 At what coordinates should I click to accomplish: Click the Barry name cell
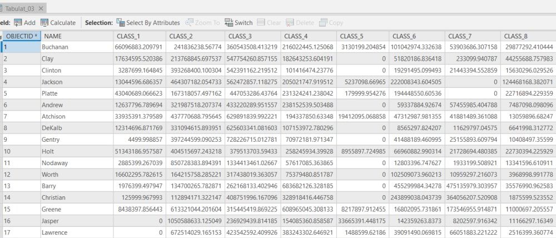tap(78, 186)
